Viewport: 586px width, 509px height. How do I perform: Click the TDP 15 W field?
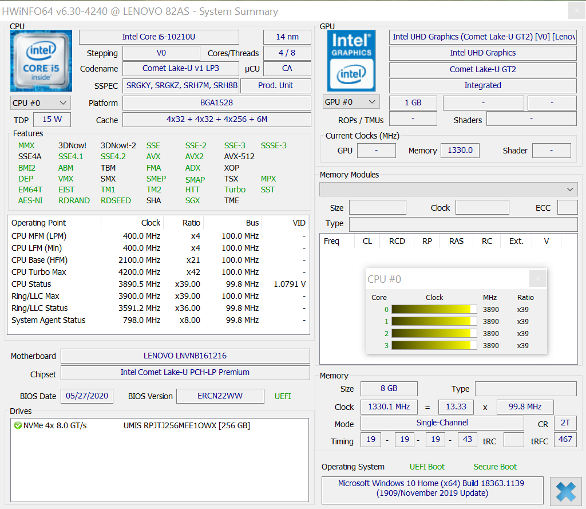[x=52, y=119]
